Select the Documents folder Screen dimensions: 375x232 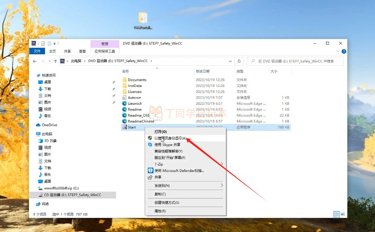137,80
